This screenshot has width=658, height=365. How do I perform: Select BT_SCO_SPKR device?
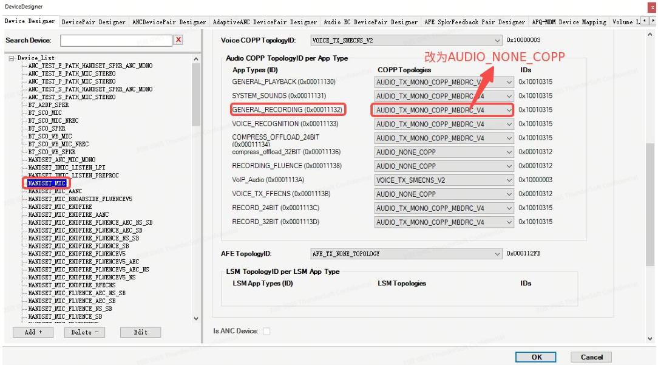click(47, 128)
